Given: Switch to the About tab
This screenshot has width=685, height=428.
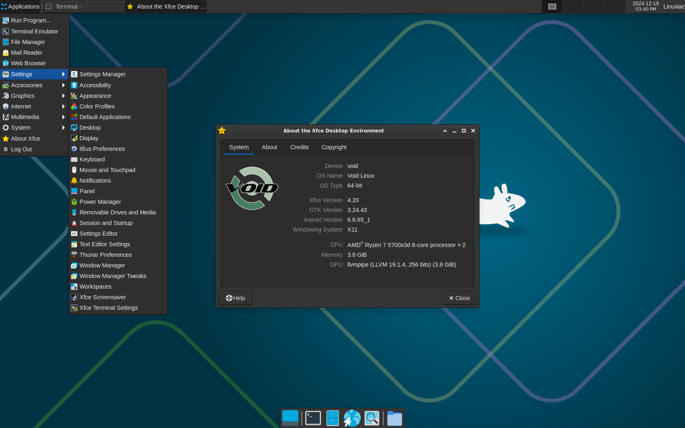Looking at the screenshot, I should [270, 147].
